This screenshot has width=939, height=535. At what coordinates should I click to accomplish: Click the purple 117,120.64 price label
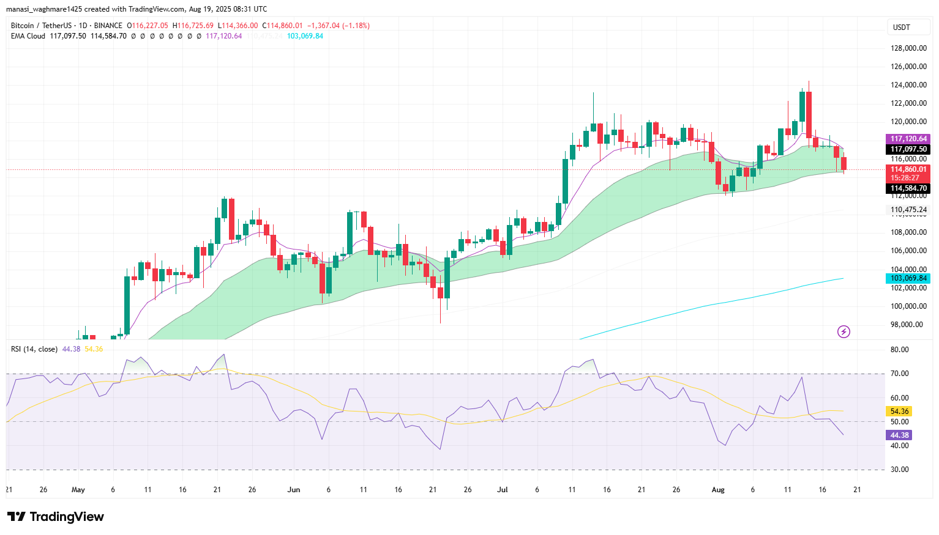(908, 139)
